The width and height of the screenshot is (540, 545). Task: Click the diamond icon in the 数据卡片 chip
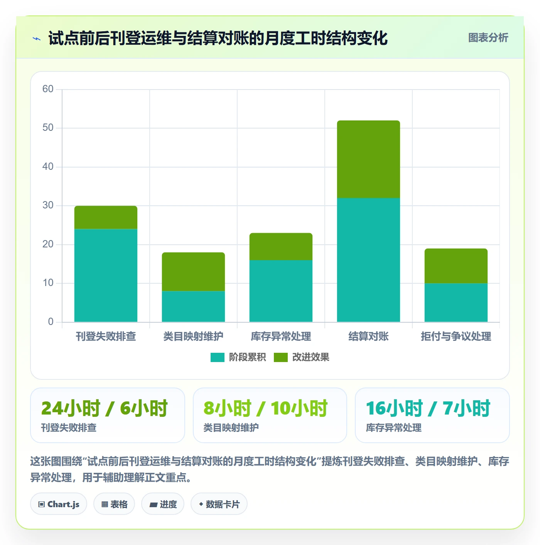[201, 504]
